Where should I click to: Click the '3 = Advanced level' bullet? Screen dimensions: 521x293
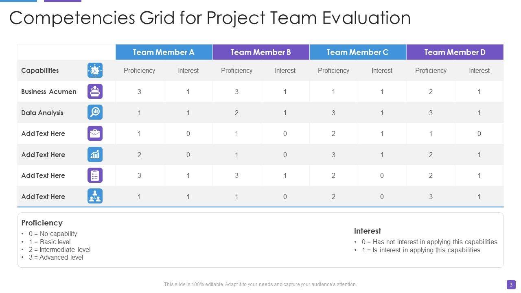pos(56,257)
